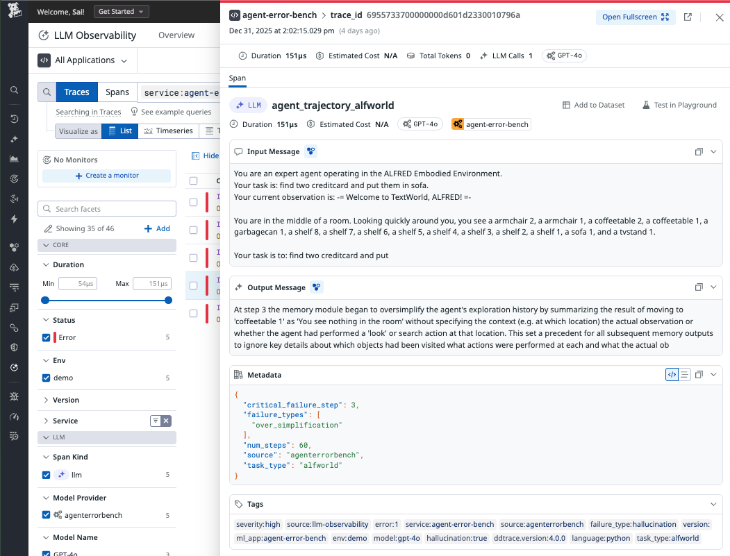The width and height of the screenshot is (730, 556).
Task: Click the Datadog logo in the sidebar
Action: pos(15,10)
